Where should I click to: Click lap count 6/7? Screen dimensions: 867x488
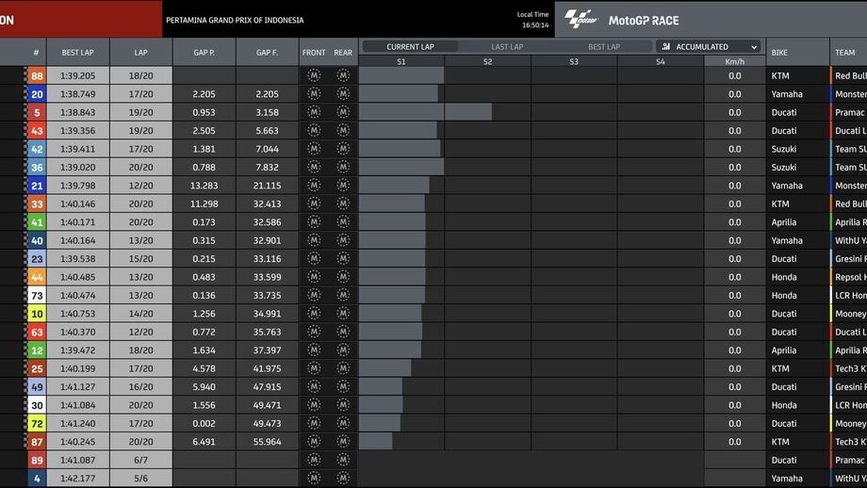[x=141, y=459]
